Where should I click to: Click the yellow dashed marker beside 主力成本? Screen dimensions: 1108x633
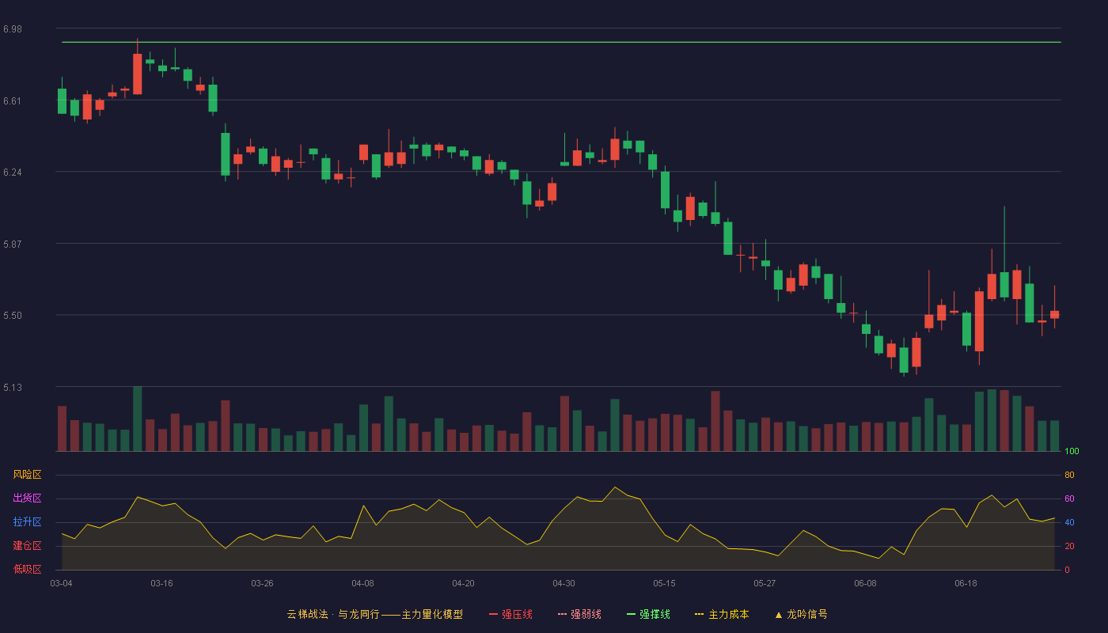click(700, 614)
